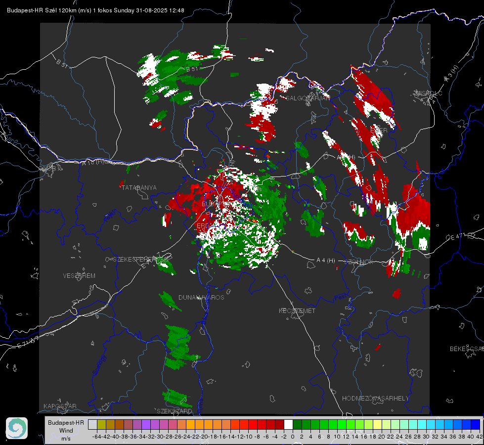Pick the cyan swatch between 28 and 30
Image resolution: width=484 pixels, height=445 pixels.
pyautogui.click(x=422, y=424)
